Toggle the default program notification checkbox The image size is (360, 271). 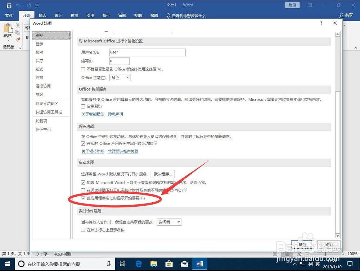[x=83, y=183]
